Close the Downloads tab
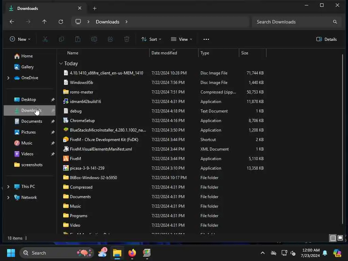 [80, 8]
